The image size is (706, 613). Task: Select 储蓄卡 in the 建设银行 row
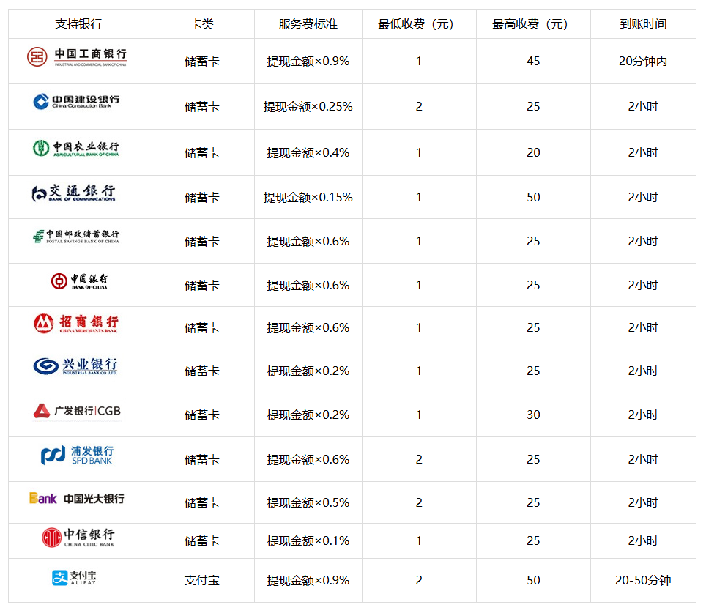(201, 107)
